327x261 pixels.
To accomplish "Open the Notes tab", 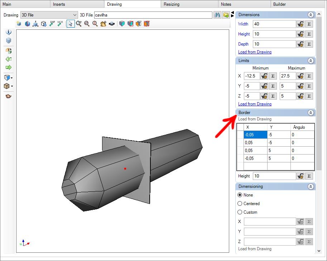I will coord(244,4).
